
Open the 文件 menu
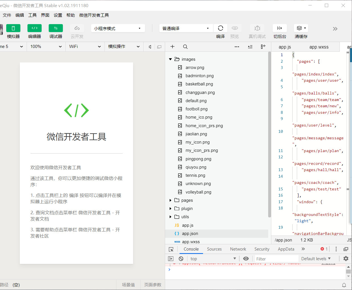[x=7, y=15]
